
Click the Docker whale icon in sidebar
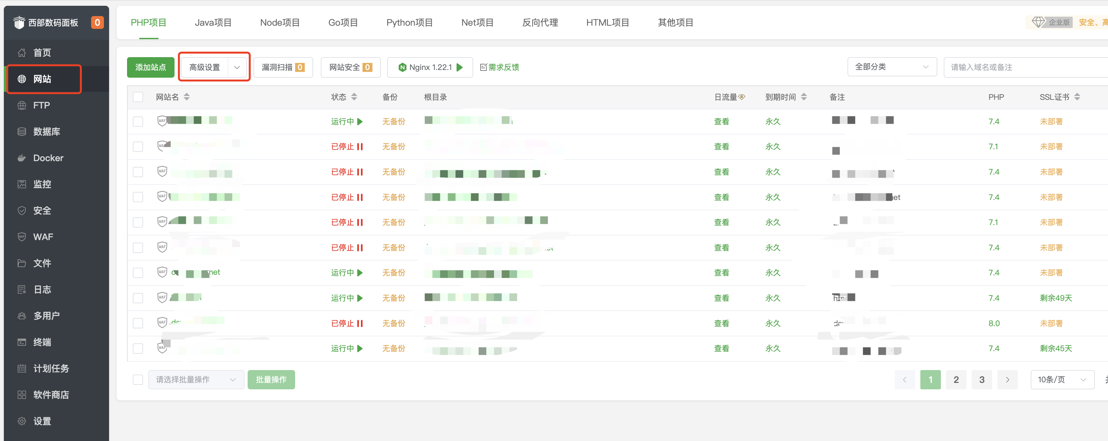21,158
